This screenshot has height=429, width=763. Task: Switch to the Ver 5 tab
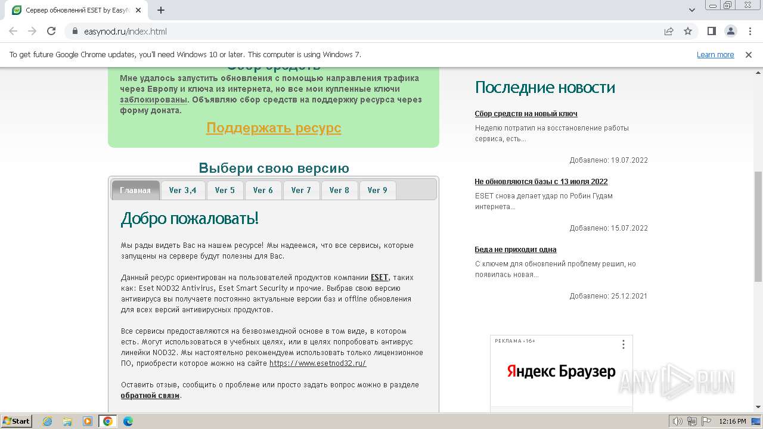(225, 190)
